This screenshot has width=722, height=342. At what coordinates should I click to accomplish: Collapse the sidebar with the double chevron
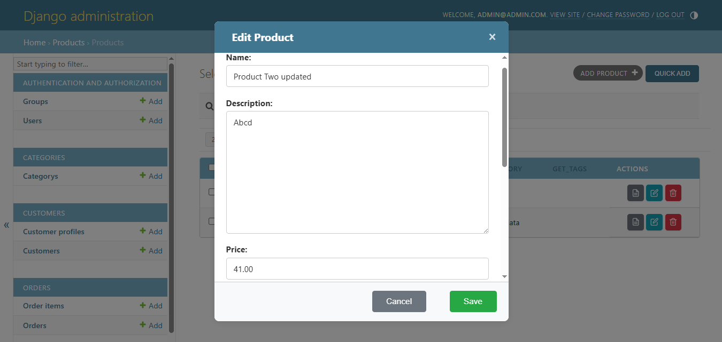point(6,225)
